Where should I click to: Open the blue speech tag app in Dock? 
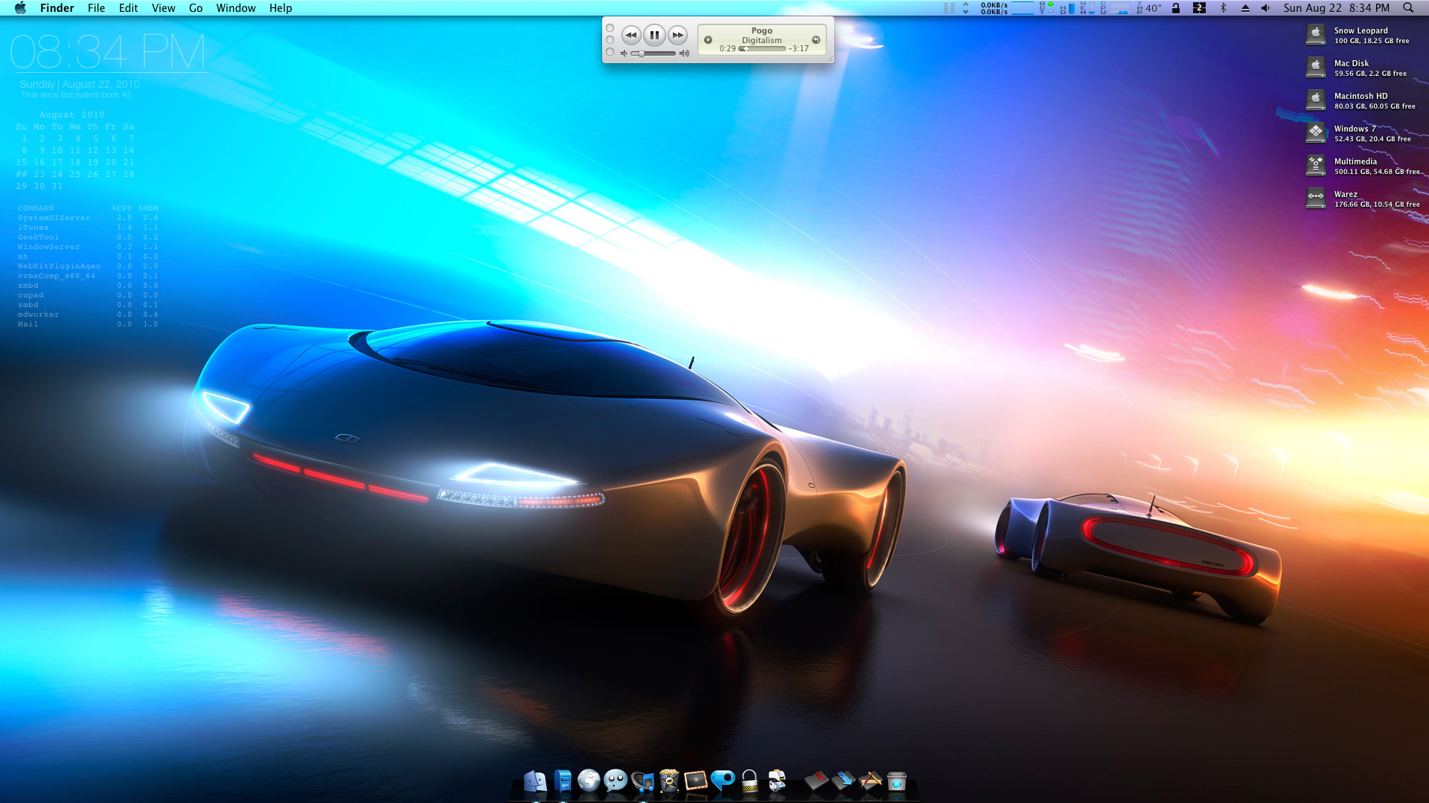[723, 781]
